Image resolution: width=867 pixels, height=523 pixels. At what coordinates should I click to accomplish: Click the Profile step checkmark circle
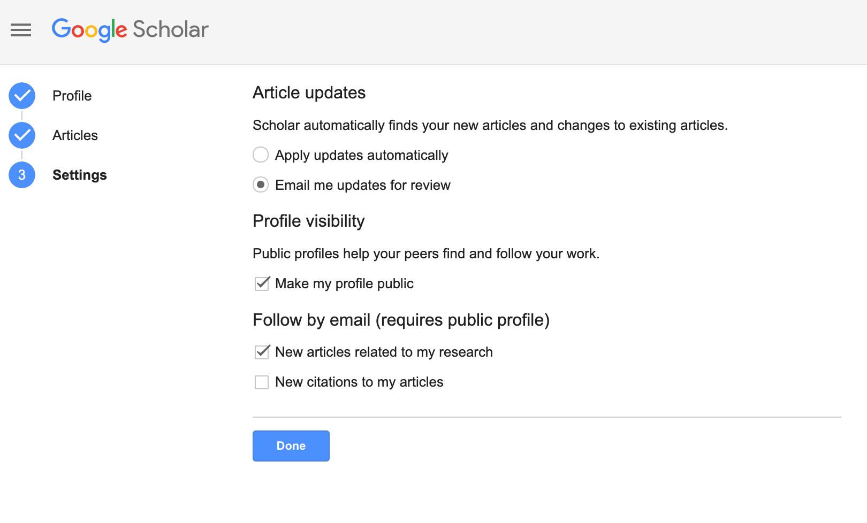(x=22, y=96)
